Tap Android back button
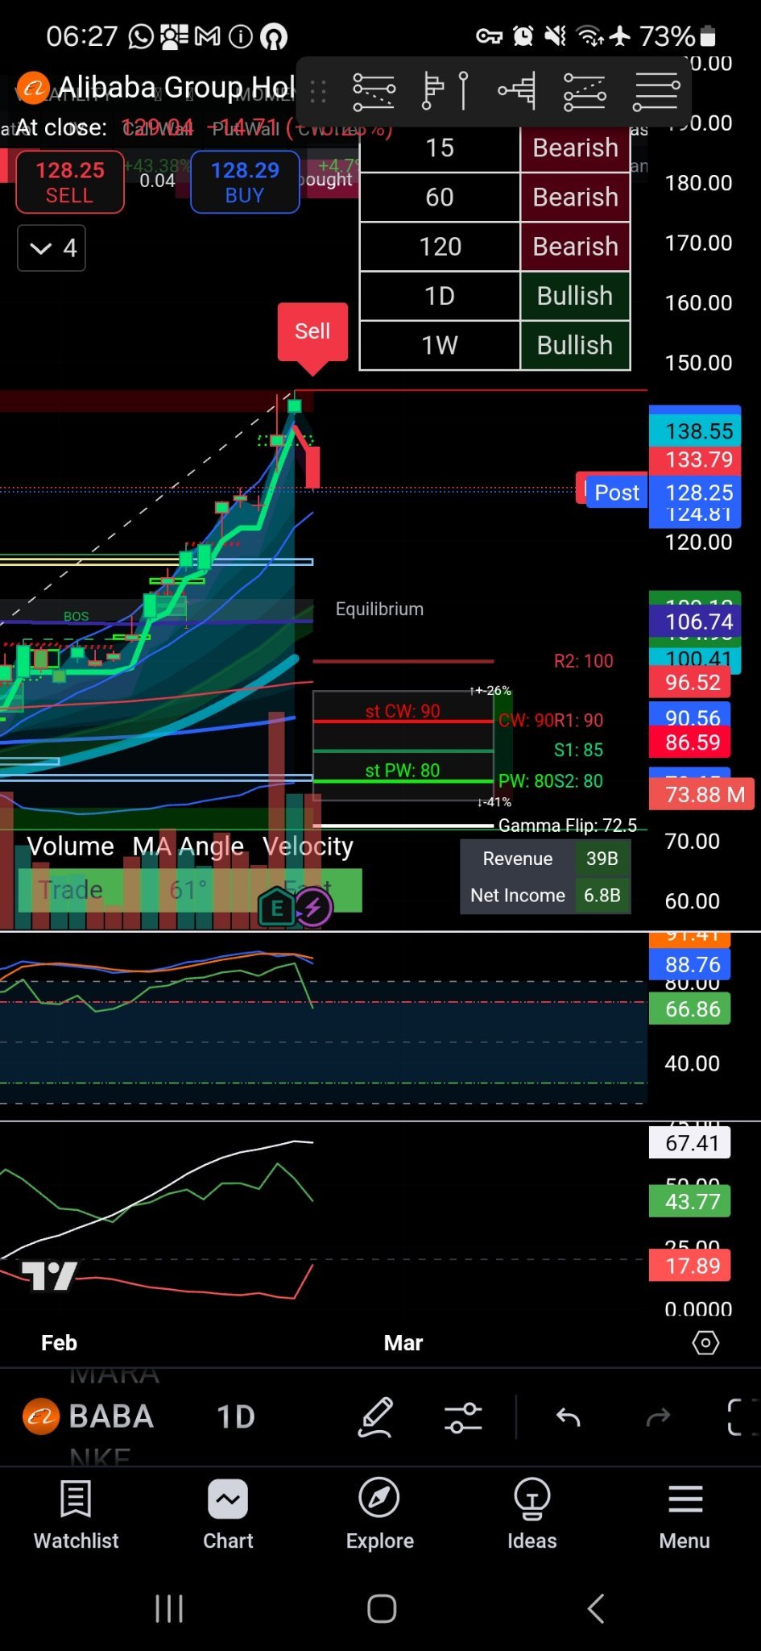The width and height of the screenshot is (761, 1651). (x=596, y=1608)
